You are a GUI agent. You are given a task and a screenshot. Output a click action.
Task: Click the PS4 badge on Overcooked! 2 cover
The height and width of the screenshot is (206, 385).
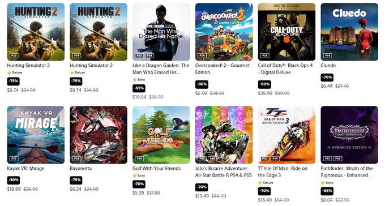(202, 55)
